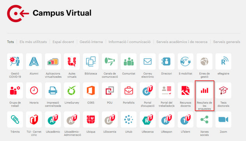Launch LimeSurvey application icon
This screenshot has width=246, height=141.
(x=72, y=91)
